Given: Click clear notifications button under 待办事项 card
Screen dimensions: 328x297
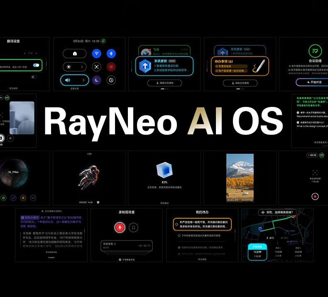Looking at the screenshot, I should pyautogui.click(x=240, y=83).
